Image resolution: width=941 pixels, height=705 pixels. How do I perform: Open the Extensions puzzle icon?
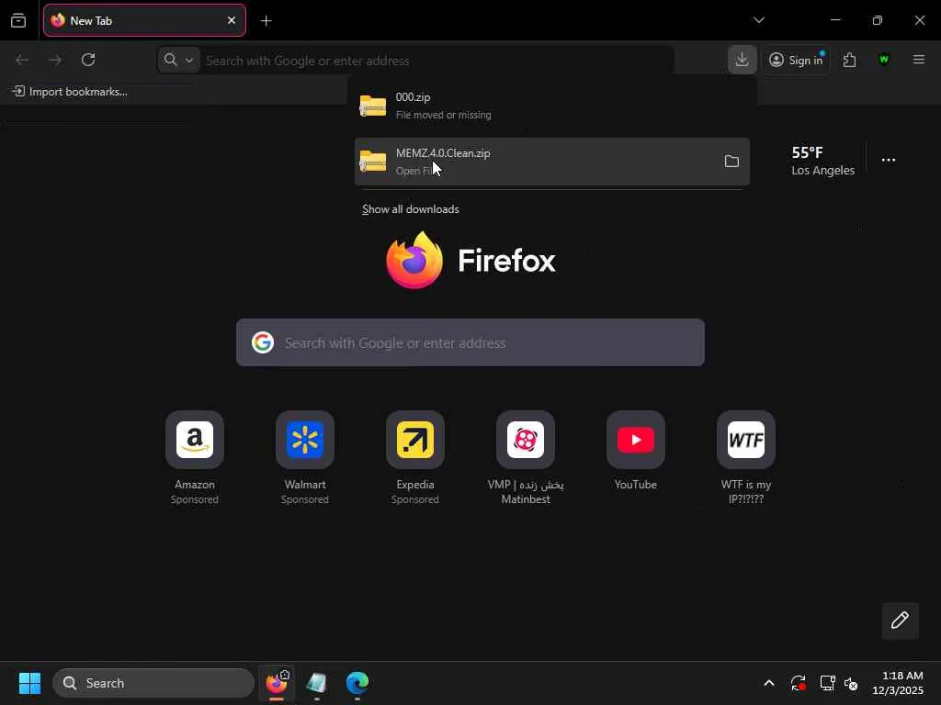pyautogui.click(x=849, y=60)
